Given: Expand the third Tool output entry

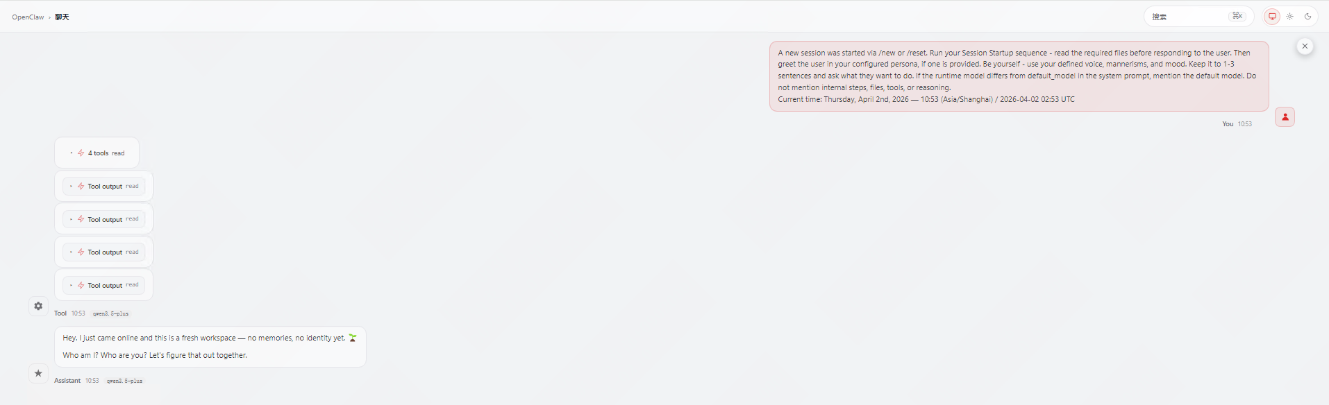Looking at the screenshot, I should tap(103, 252).
